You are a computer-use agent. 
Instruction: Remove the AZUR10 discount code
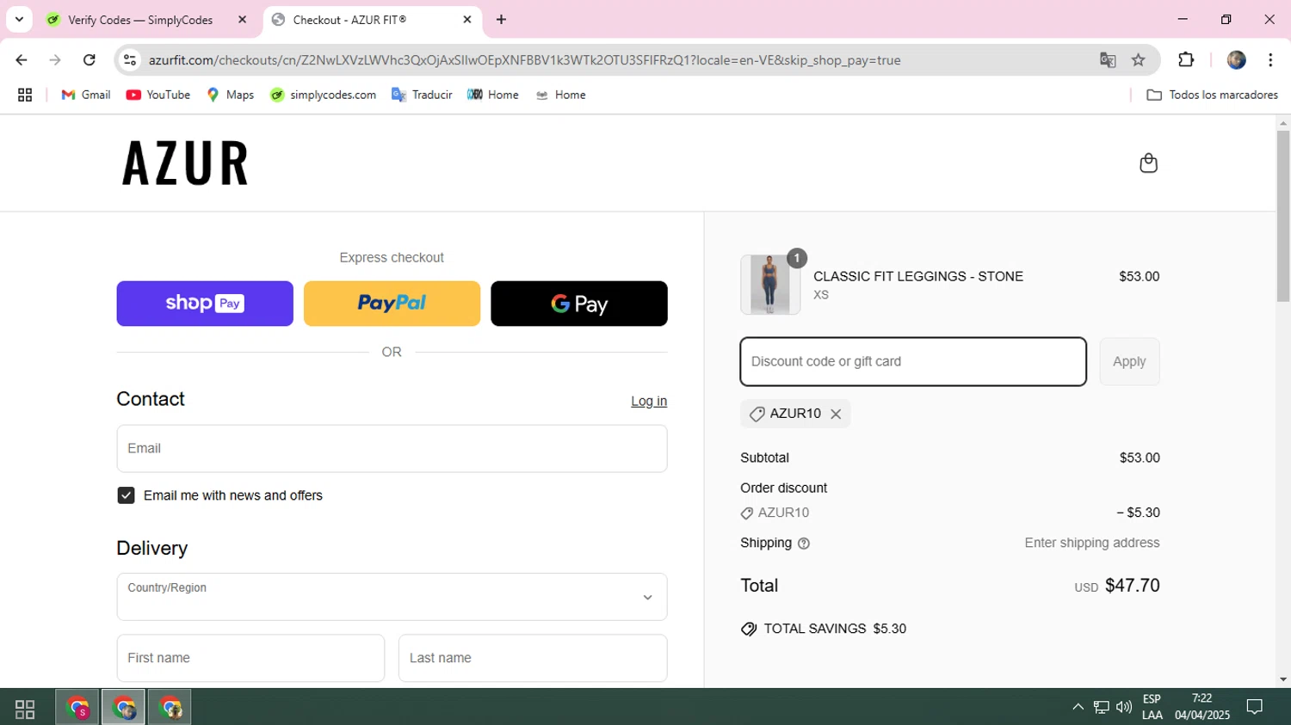point(836,414)
